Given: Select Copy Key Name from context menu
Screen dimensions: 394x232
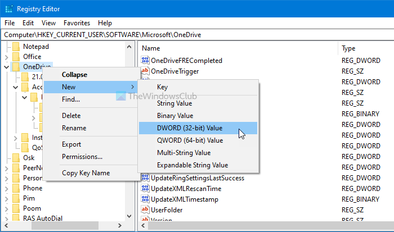Looking at the screenshot, I should click(86, 173).
